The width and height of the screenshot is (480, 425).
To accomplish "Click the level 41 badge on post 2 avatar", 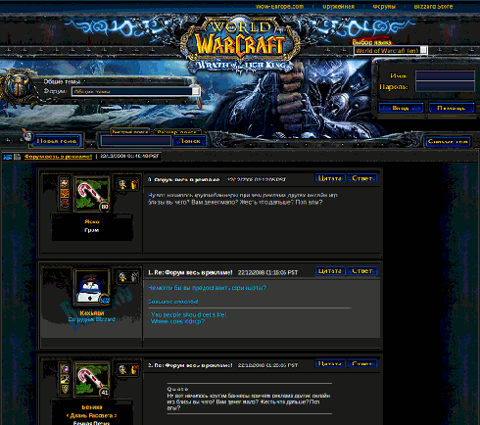I will 105,392.
